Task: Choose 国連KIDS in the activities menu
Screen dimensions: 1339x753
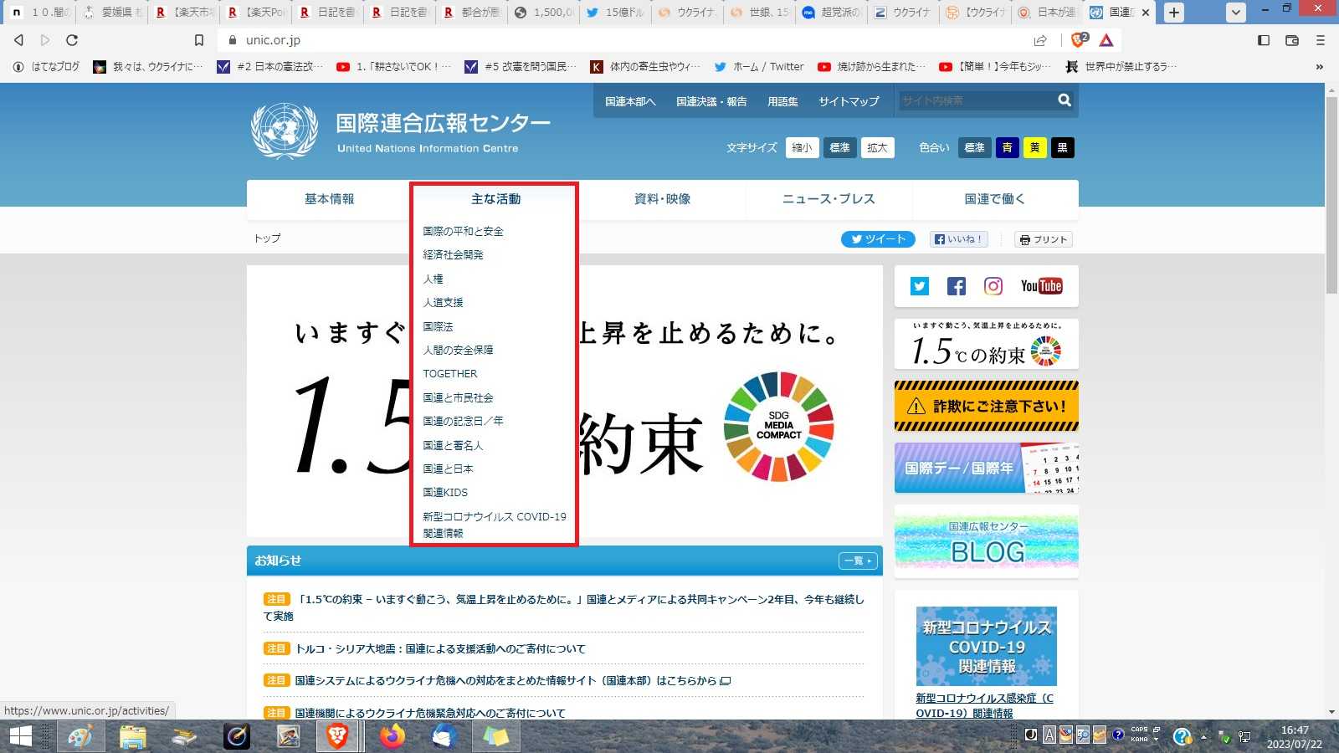Action: click(445, 493)
